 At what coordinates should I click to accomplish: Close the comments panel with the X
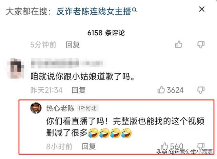coord(202,9)
